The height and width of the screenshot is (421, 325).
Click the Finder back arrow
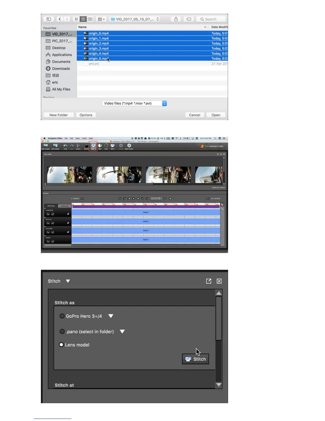point(60,19)
